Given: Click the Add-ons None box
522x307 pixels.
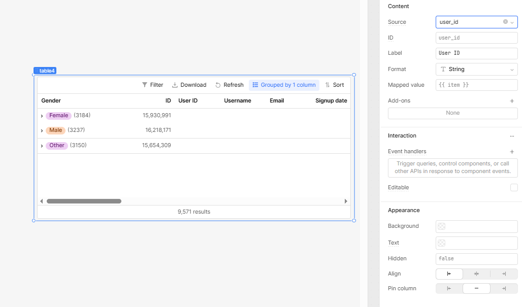Looking at the screenshot, I should tap(453, 113).
